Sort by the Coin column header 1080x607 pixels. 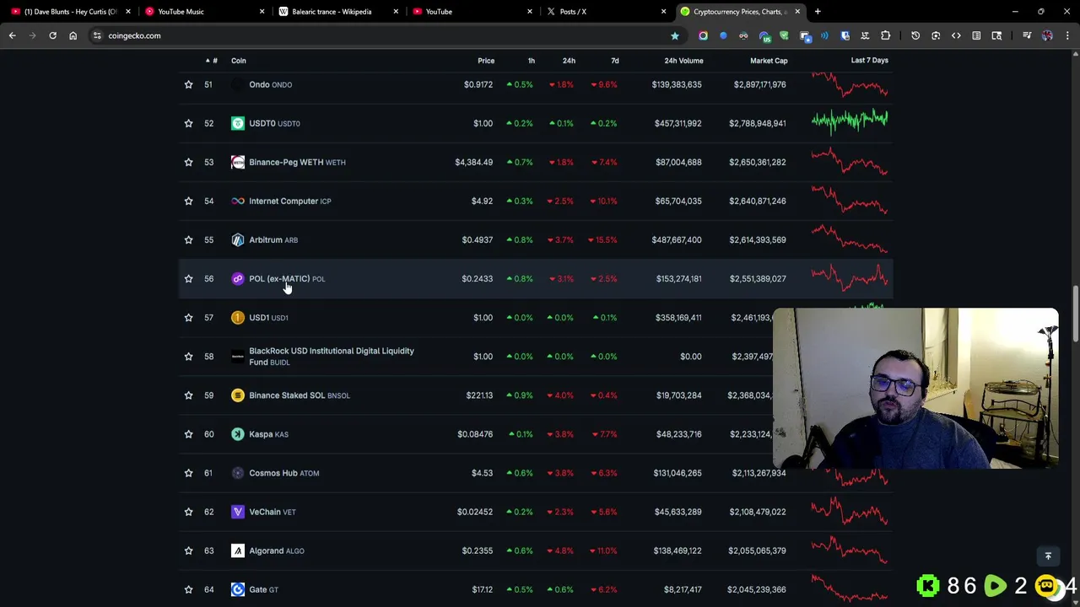[239, 61]
